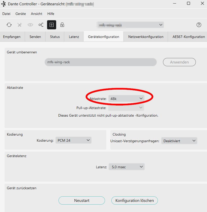Click the crossed-out tools icon in toolbar
Viewport: 207px width, 212px height.
[x=20, y=25]
